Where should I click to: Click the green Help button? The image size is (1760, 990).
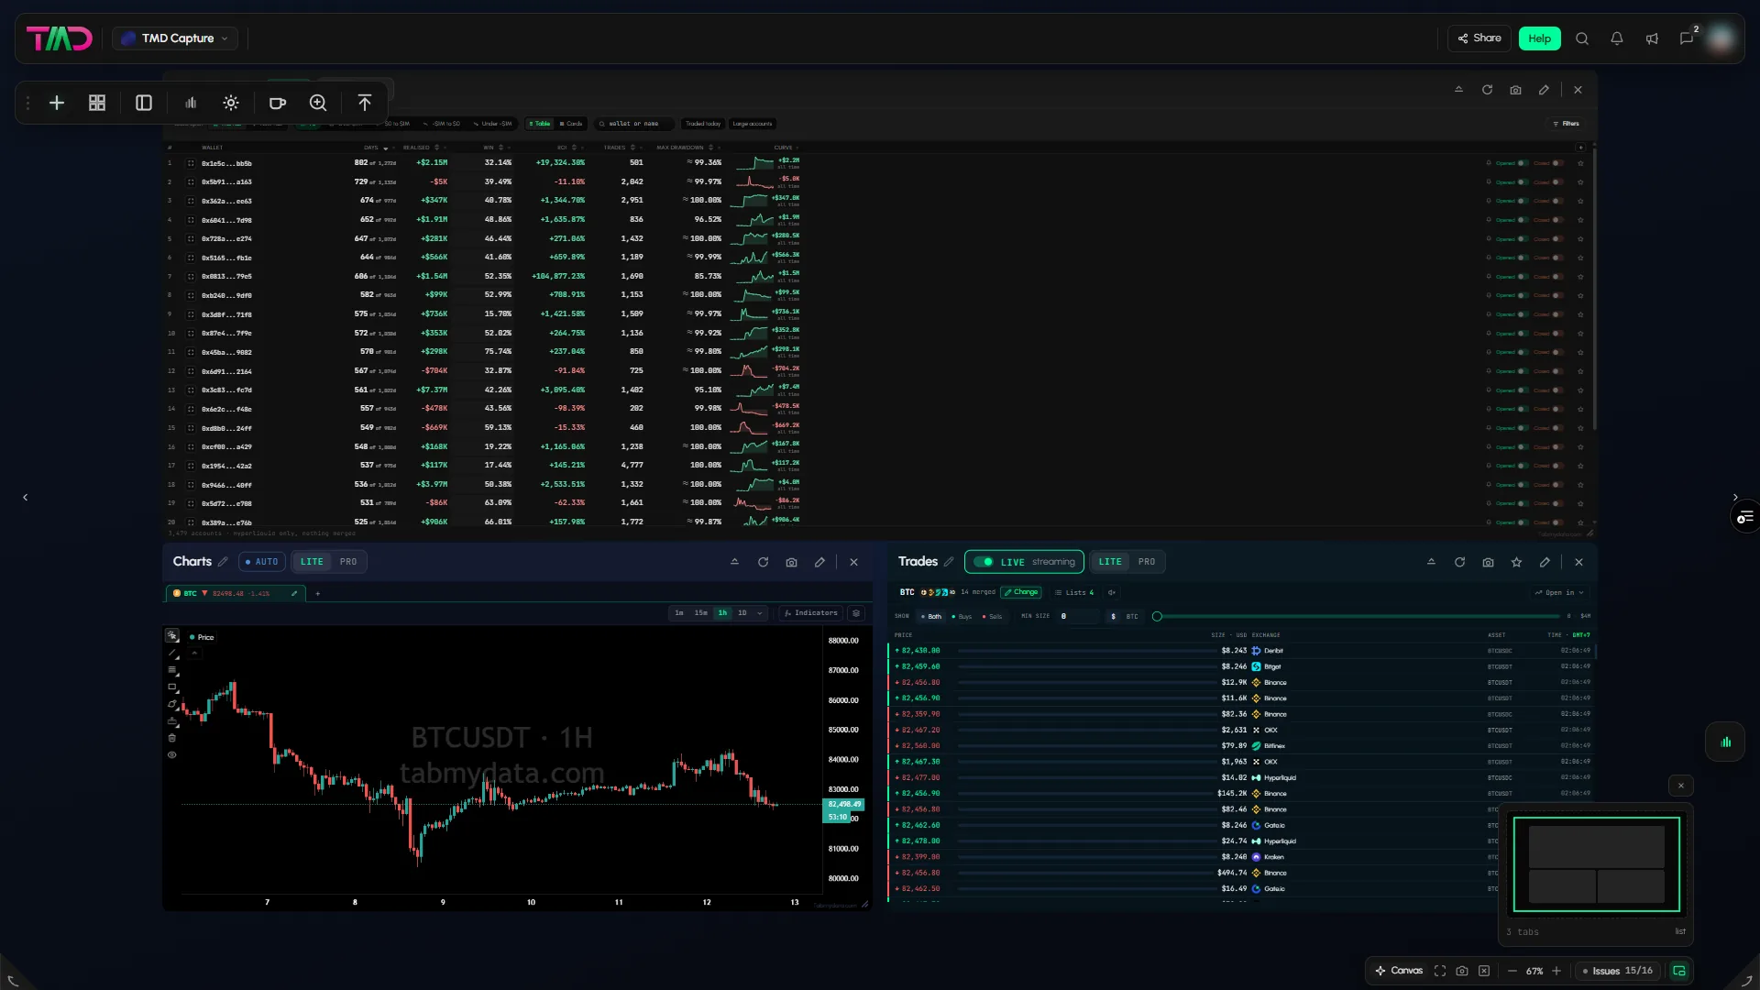(x=1539, y=38)
